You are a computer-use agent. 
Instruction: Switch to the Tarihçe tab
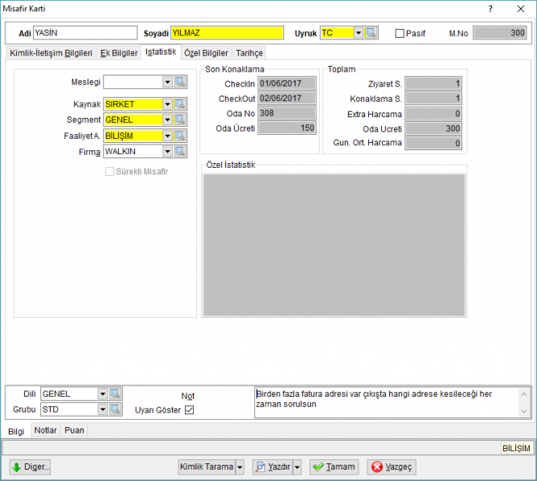coord(249,53)
